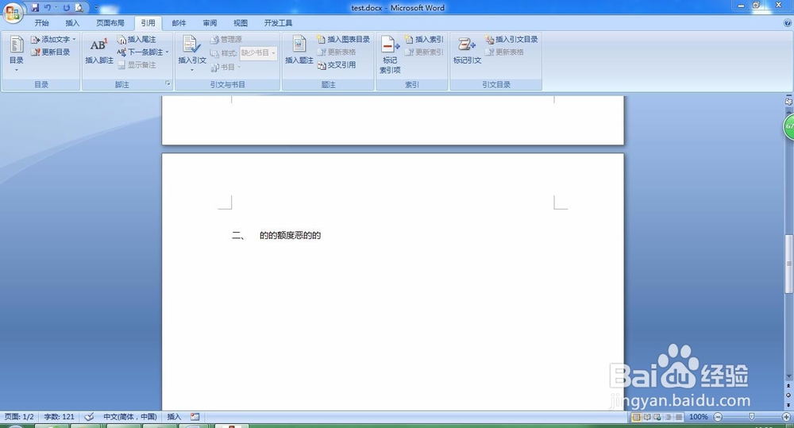The height and width of the screenshot is (428, 794).
Task: Click the 插入引文 citation button
Action: click(192, 52)
